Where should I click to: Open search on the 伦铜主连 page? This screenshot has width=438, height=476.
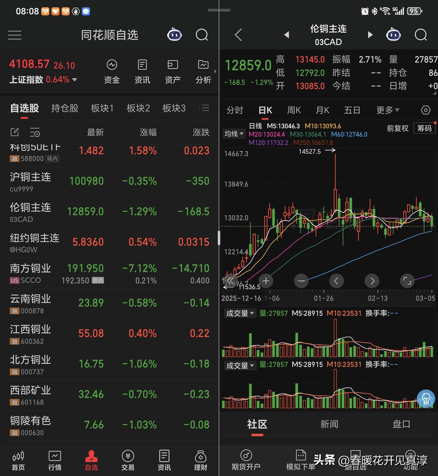click(421, 35)
